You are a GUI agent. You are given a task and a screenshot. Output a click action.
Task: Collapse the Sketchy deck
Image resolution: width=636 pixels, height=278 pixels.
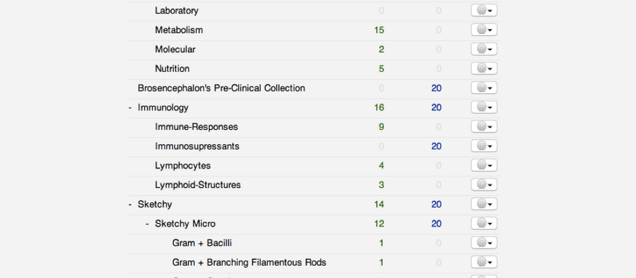pos(130,204)
